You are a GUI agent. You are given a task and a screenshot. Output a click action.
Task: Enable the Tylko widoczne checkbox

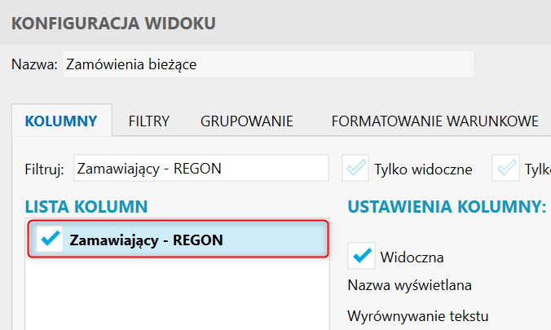point(356,169)
